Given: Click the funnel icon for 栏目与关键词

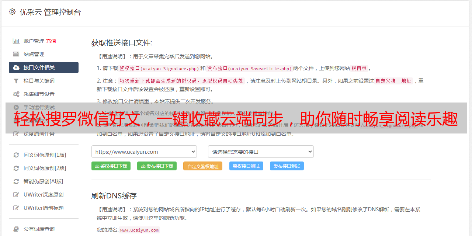Looking at the screenshot, I should click(16, 81).
